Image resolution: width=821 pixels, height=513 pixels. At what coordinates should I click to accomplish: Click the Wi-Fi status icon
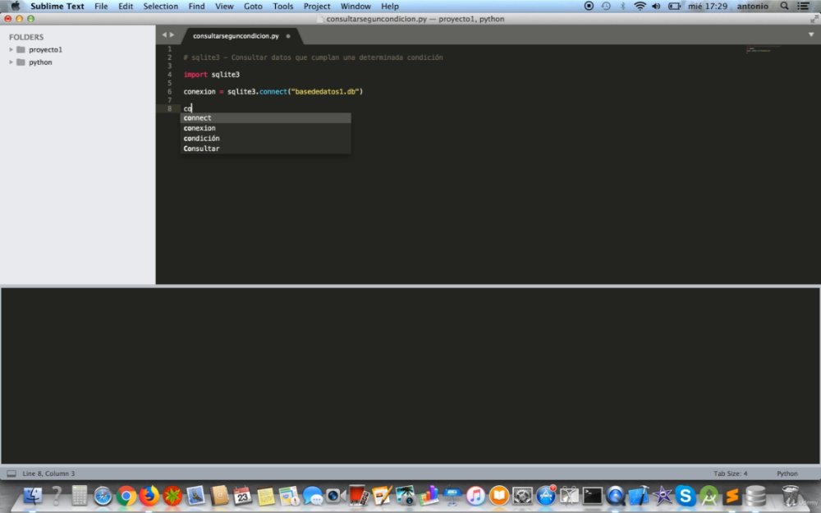pos(640,7)
